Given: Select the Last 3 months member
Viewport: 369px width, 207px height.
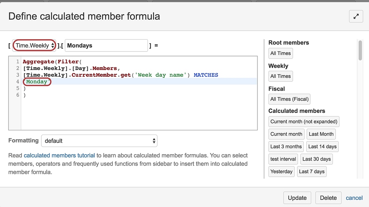Looking at the screenshot, I should [285, 146].
